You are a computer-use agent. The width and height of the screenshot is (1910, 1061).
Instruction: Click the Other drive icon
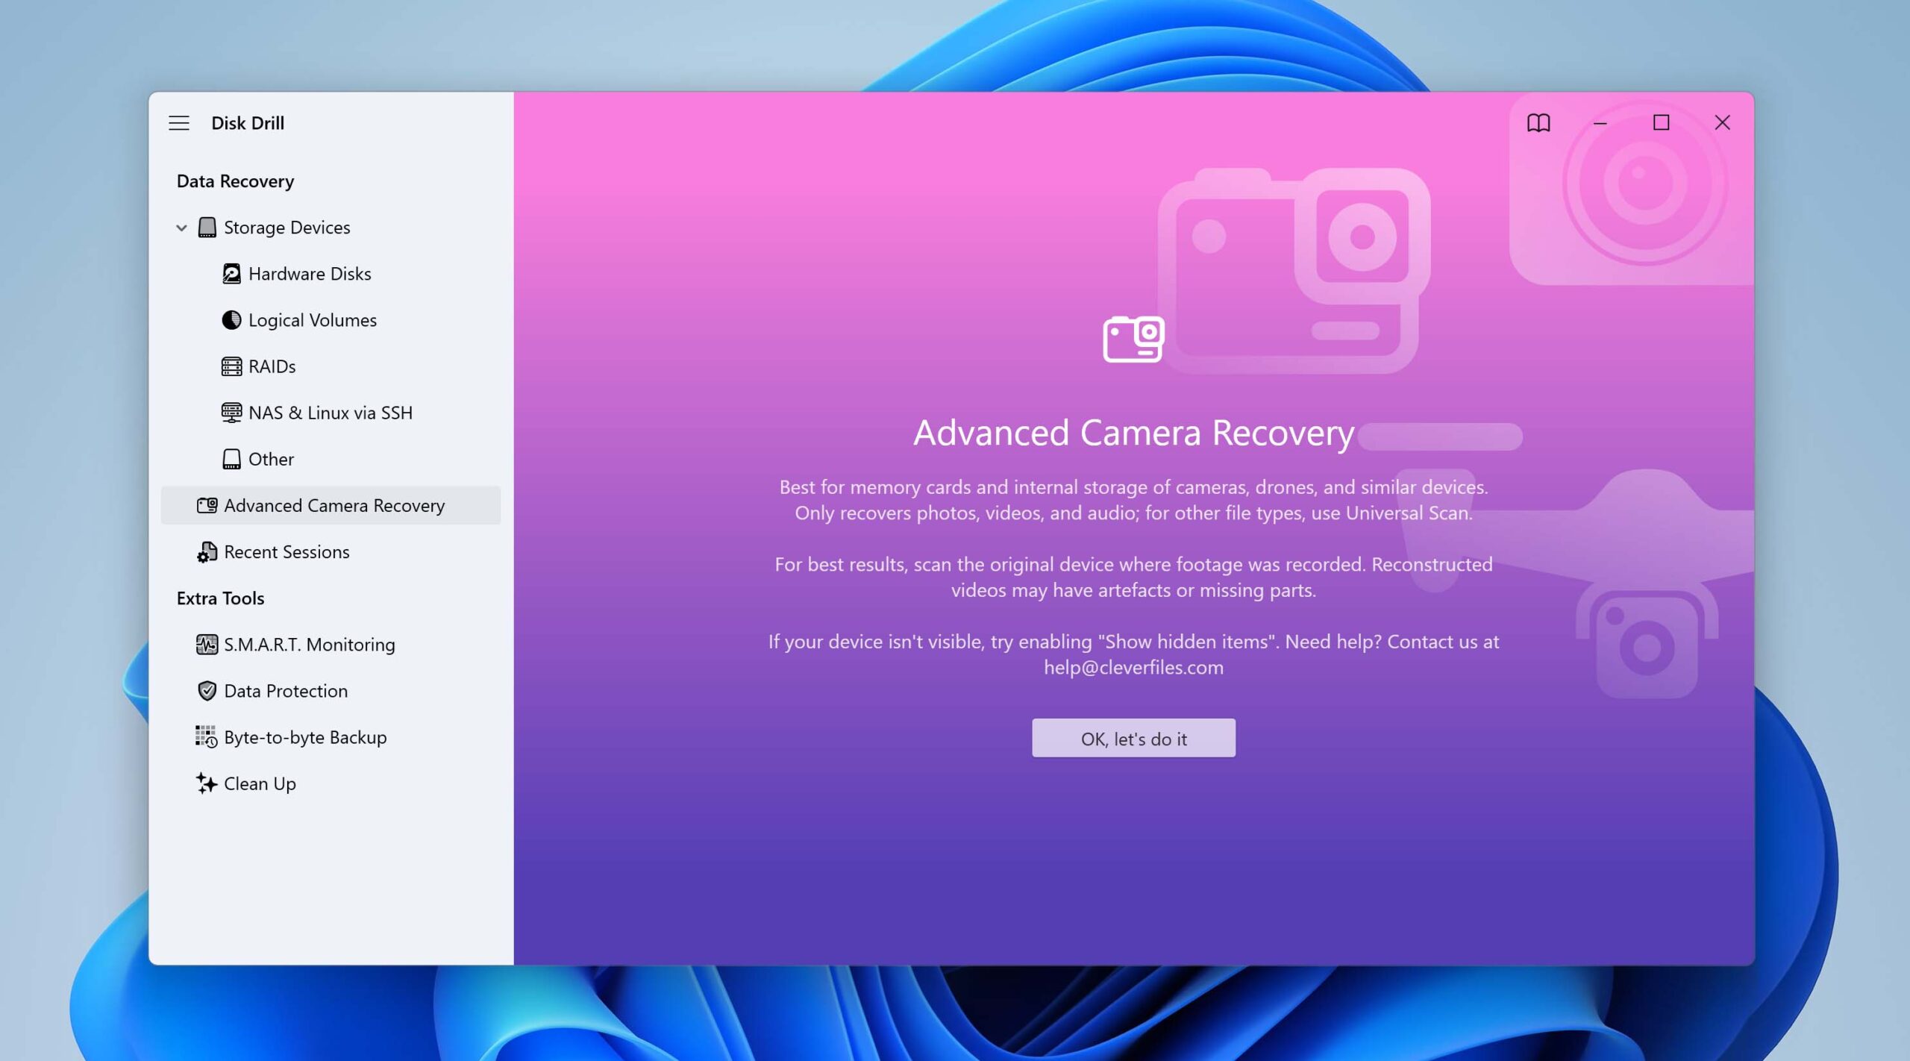pos(231,459)
